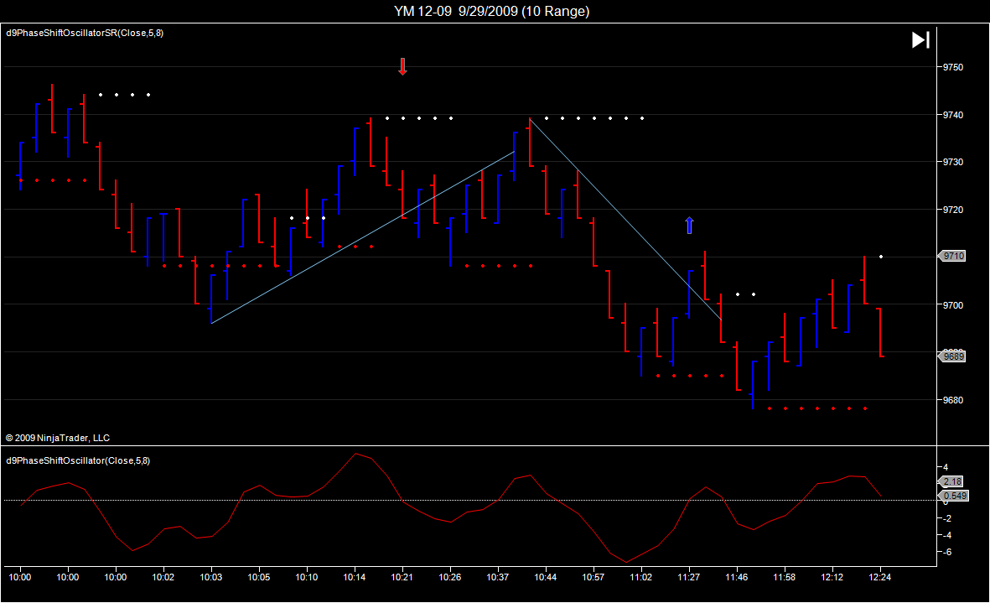Click the chart title YM 12-09 9/29/2009

point(492,11)
